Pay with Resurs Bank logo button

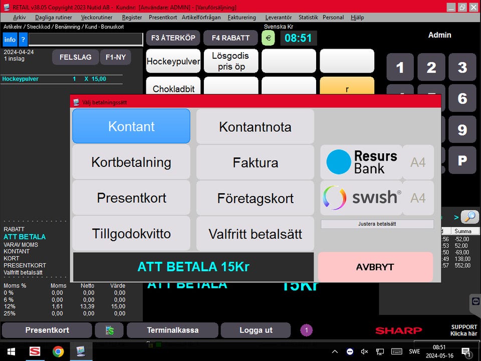(361, 162)
